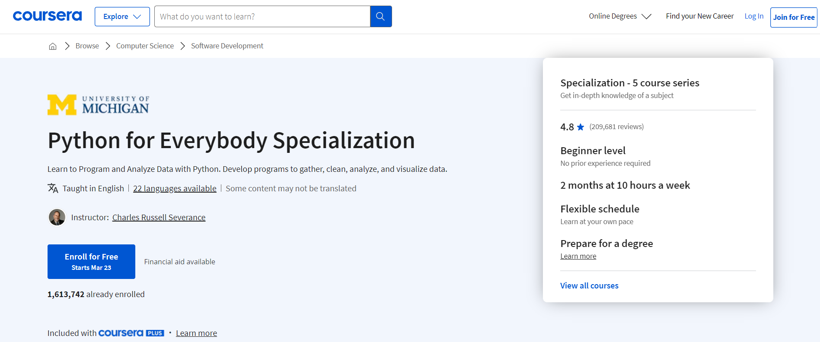Click 'Beginner level' text

coord(593,151)
